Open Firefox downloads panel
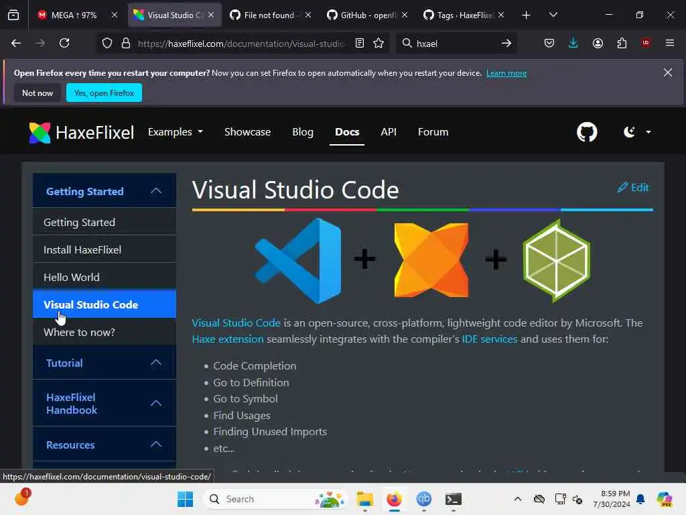The width and height of the screenshot is (686, 515). (573, 43)
